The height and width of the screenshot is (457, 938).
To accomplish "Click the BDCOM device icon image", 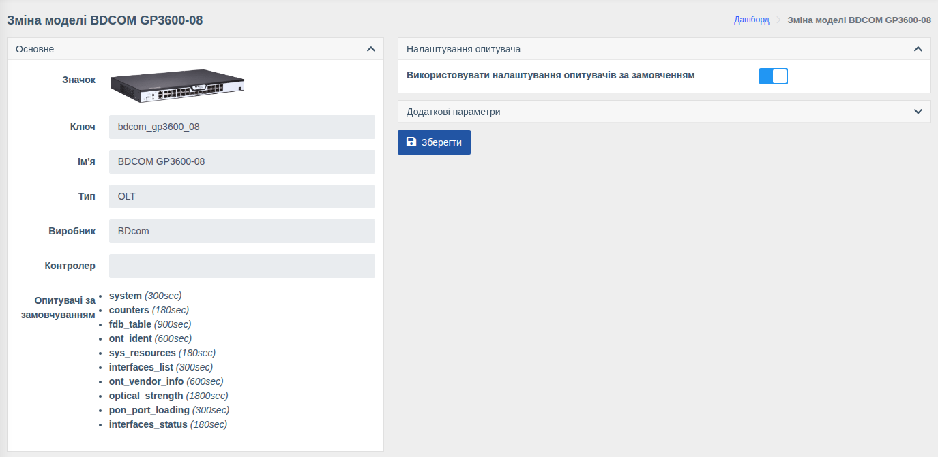I will 177,86.
